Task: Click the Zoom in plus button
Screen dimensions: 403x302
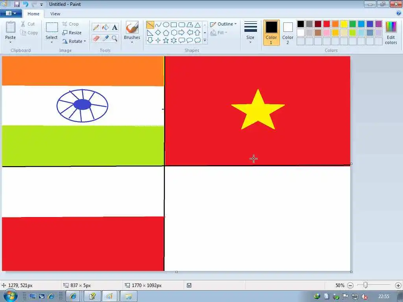Action: click(398, 285)
